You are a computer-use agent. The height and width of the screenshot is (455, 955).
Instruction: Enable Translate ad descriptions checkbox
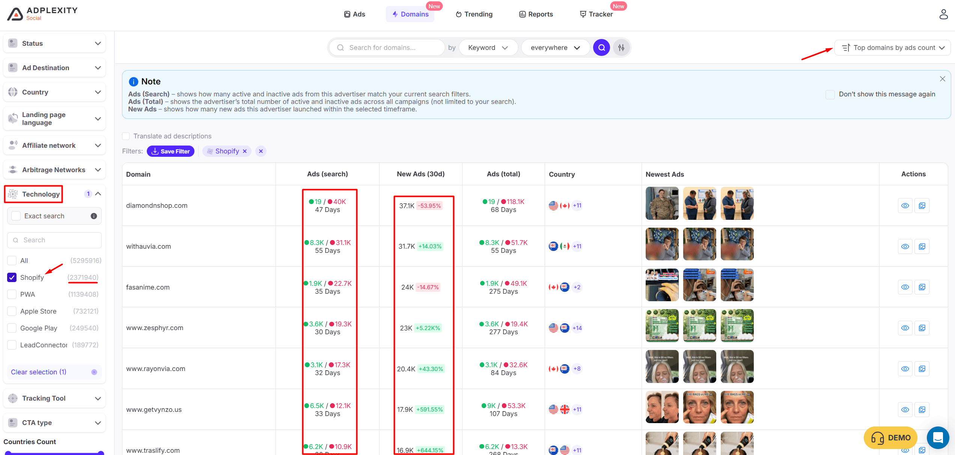[x=126, y=136]
